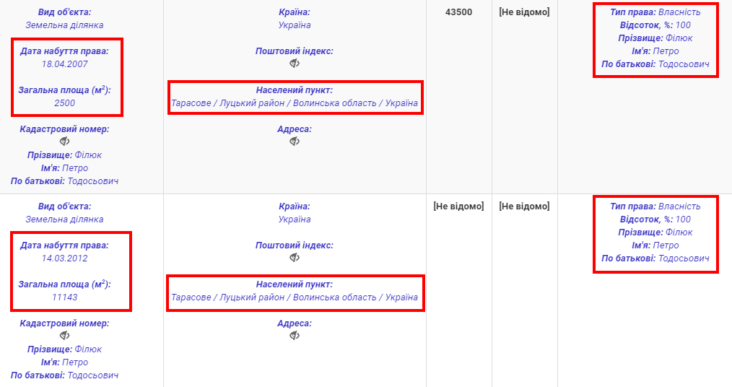This screenshot has height=387, width=732.
Task: Click 'Земельна ділянка' in the 18.04.2007 record
Action: pyautogui.click(x=64, y=25)
